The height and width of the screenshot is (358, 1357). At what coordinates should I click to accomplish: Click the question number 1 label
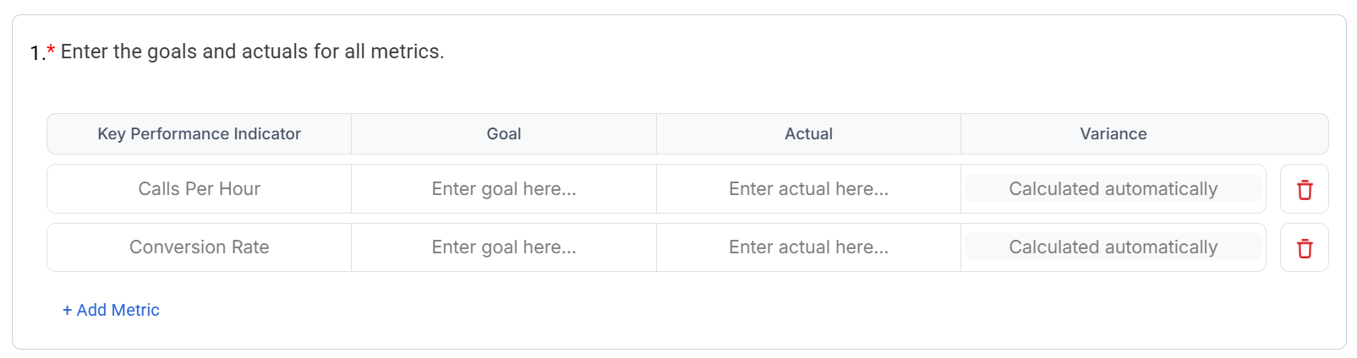tap(36, 53)
